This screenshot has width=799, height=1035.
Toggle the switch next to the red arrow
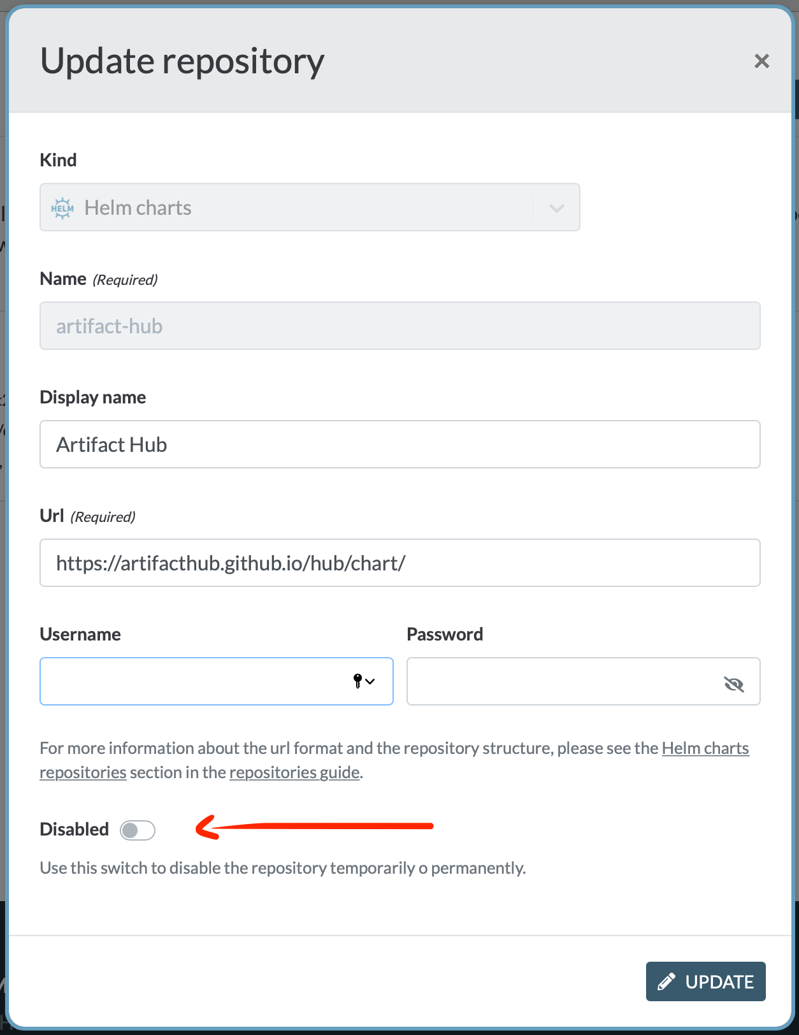138,830
